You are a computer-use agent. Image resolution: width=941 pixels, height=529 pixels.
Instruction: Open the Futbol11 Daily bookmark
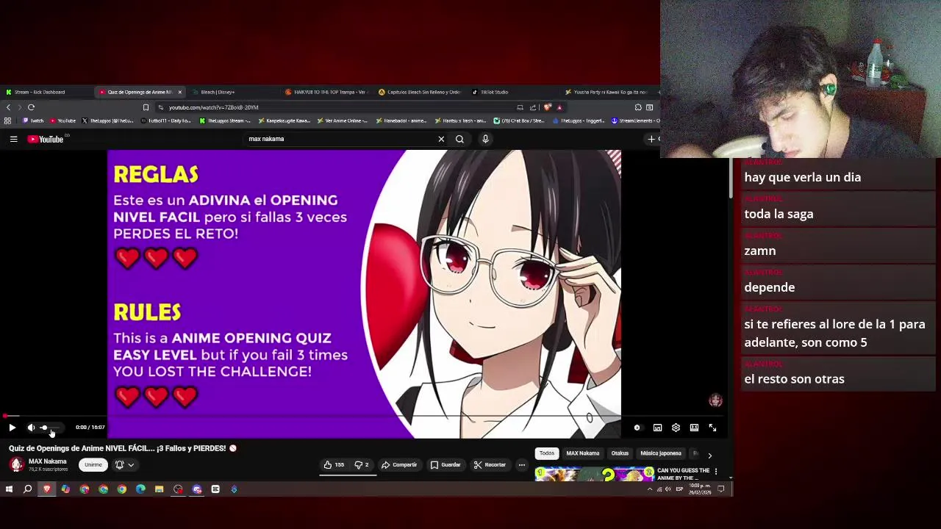(166, 120)
